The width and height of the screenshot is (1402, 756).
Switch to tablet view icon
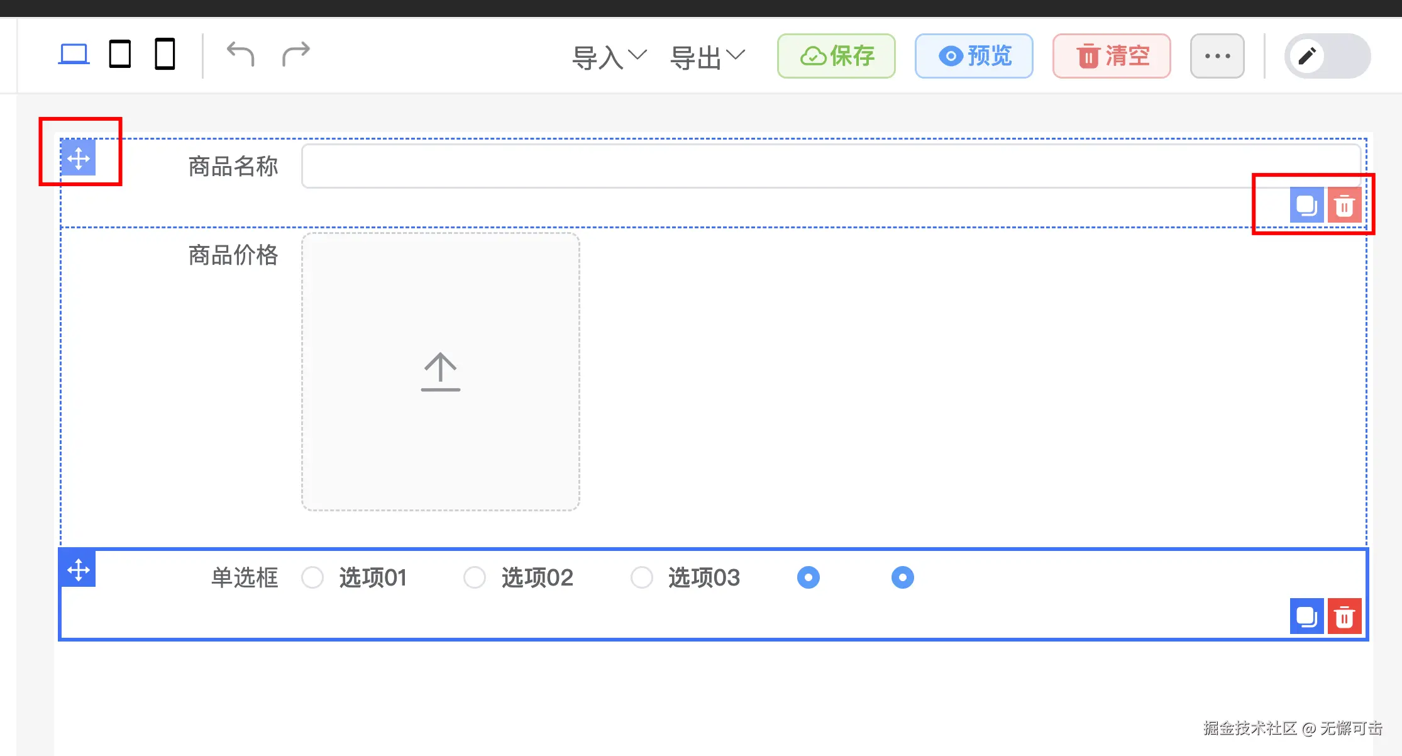119,54
